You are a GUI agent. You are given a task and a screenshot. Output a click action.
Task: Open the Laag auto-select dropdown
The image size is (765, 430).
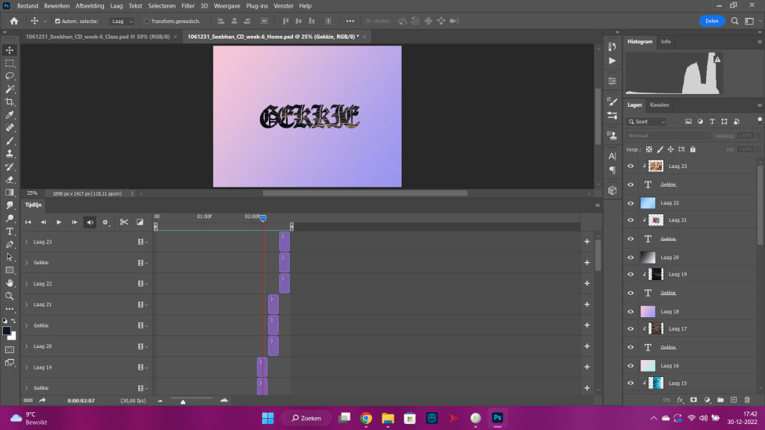pos(122,21)
